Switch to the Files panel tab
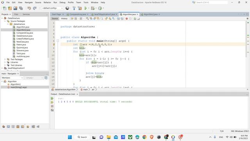 pos(16,14)
